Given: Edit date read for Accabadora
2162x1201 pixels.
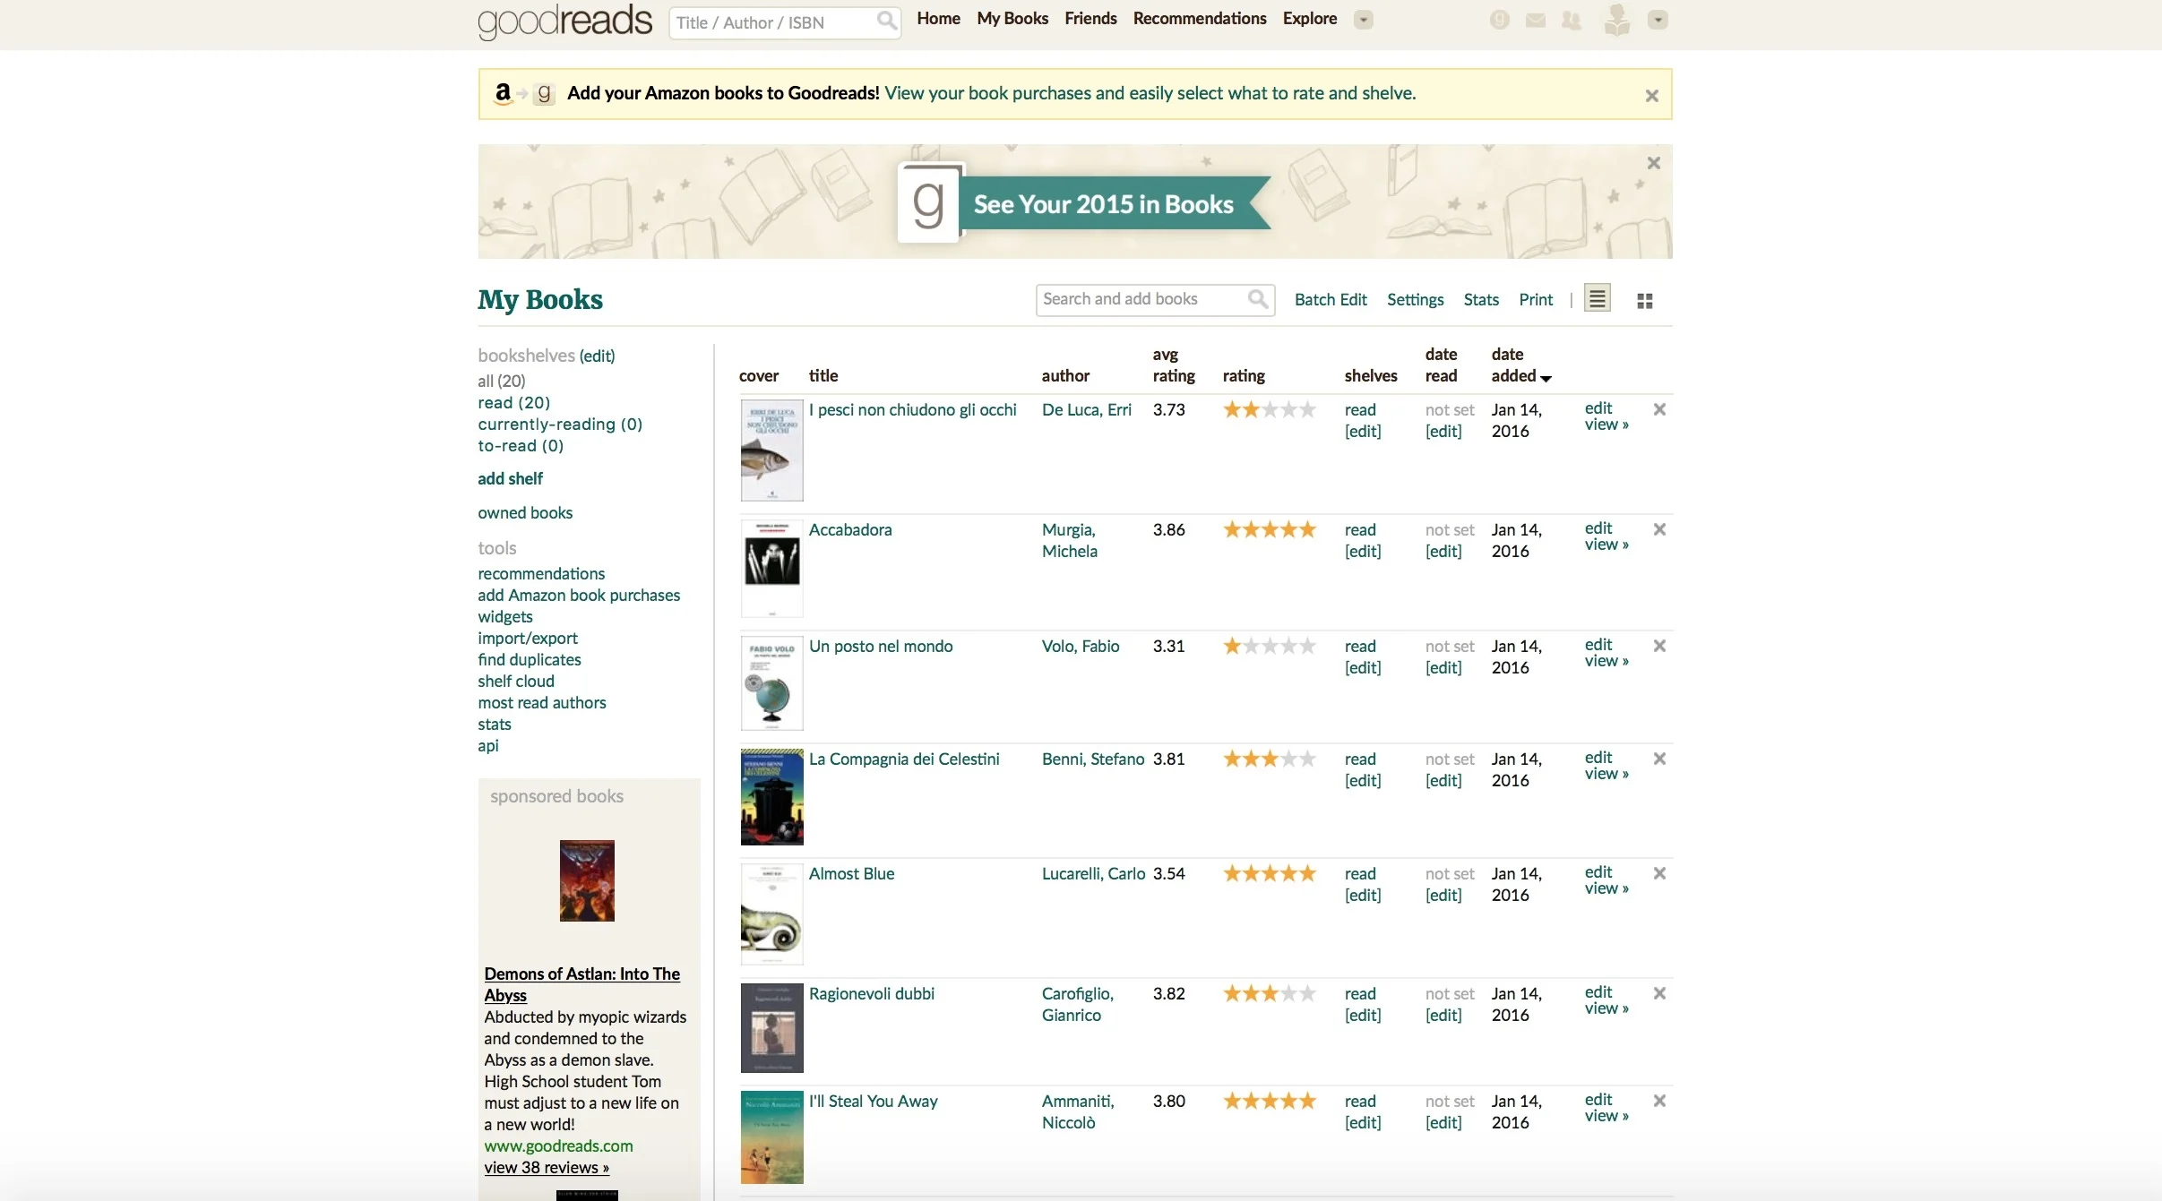Looking at the screenshot, I should tap(1443, 552).
